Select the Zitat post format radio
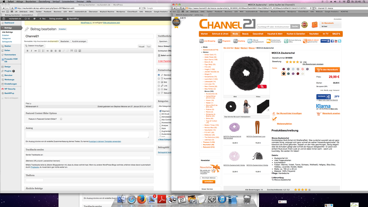The height and width of the screenshot is (207, 368). [x=159, y=89]
